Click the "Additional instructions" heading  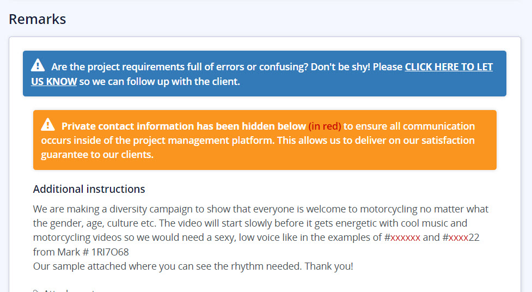click(x=89, y=189)
